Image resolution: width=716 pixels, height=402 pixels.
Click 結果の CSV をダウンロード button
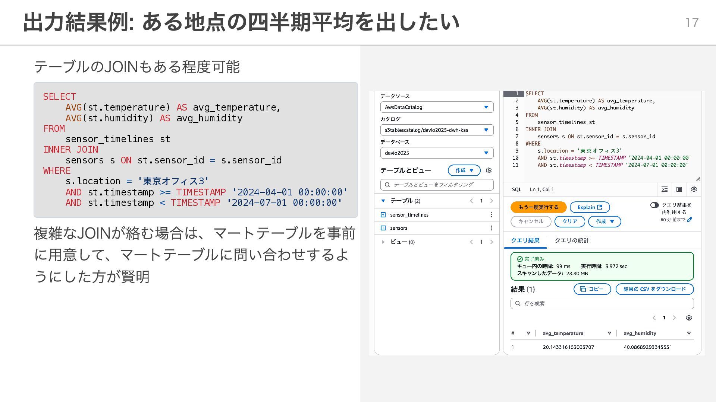coord(654,289)
